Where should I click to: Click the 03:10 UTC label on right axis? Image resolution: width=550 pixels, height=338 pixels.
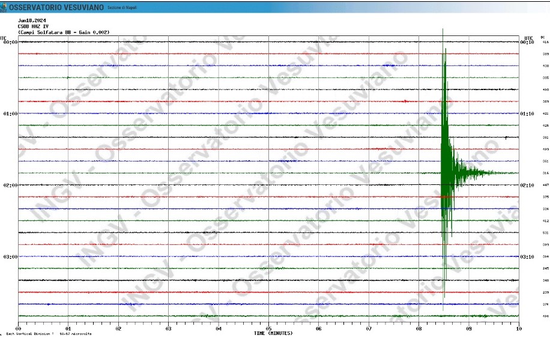click(527, 256)
